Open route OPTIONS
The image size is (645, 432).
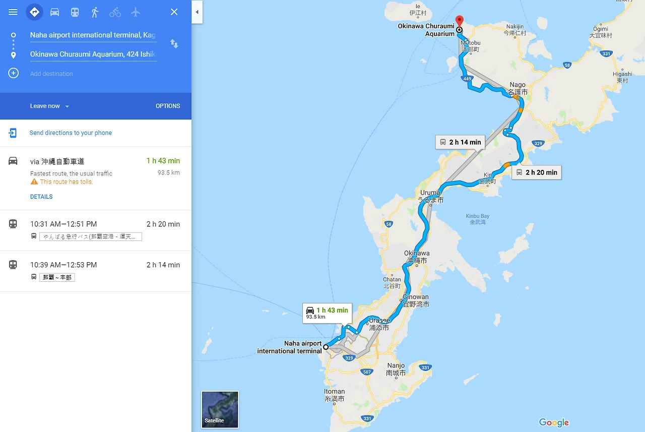coord(168,106)
